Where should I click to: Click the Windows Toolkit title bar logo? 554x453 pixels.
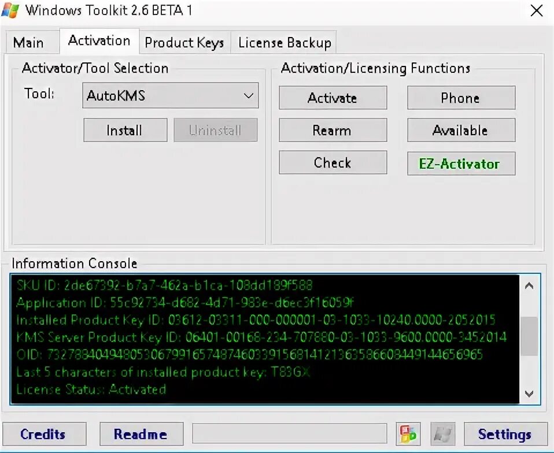pos(10,10)
